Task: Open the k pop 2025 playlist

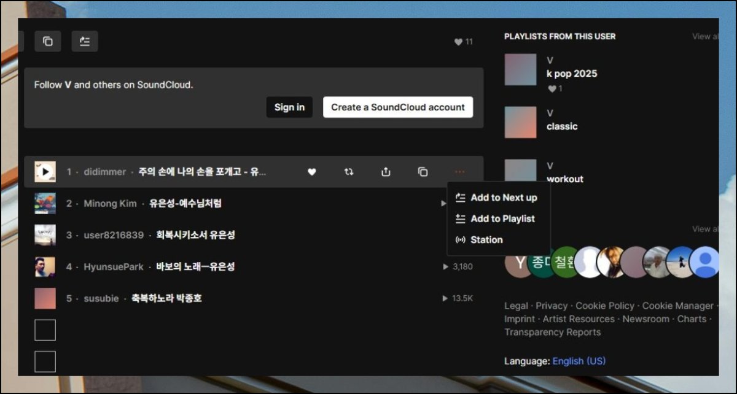Action: [572, 74]
